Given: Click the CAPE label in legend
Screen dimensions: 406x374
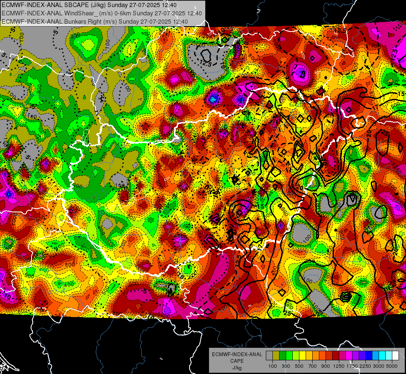Looking at the screenshot, I should tap(237, 361).
